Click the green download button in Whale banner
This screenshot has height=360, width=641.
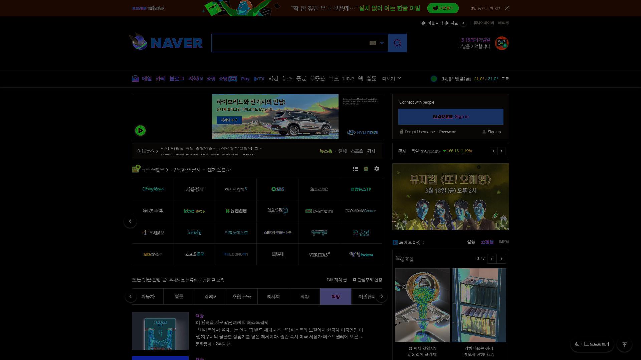443,8
